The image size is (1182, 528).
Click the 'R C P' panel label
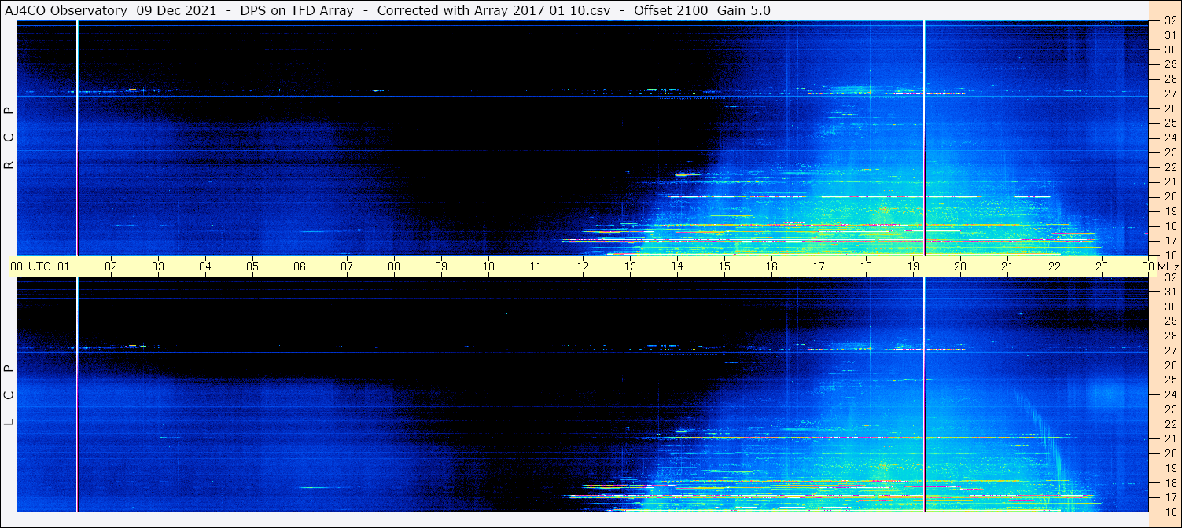pos(9,138)
